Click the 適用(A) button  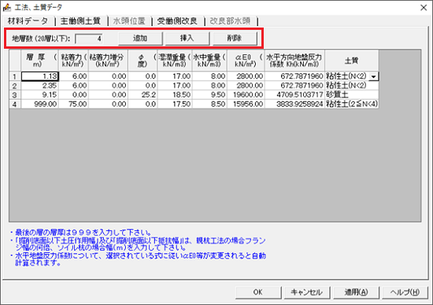click(356, 292)
